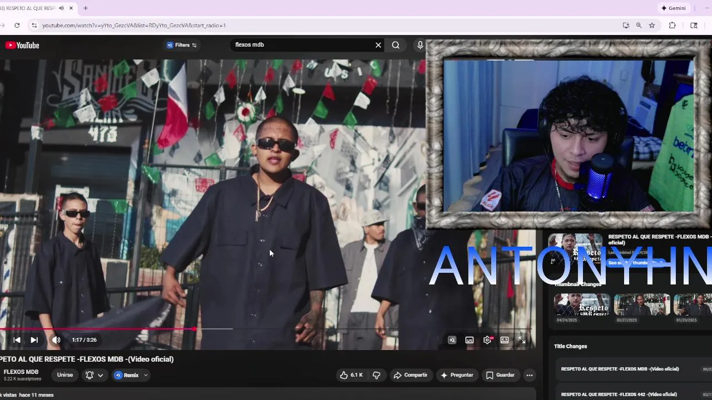Image resolution: width=712 pixels, height=400 pixels.
Task: Click the 1:17 / 3:26 time display
Action: [84, 340]
